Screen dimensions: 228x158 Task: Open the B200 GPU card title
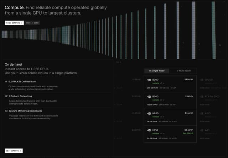tap(155, 97)
